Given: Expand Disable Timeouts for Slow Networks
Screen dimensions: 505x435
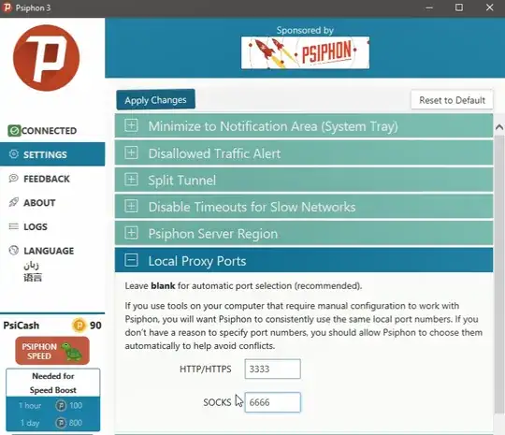Looking at the screenshot, I should tap(304, 207).
